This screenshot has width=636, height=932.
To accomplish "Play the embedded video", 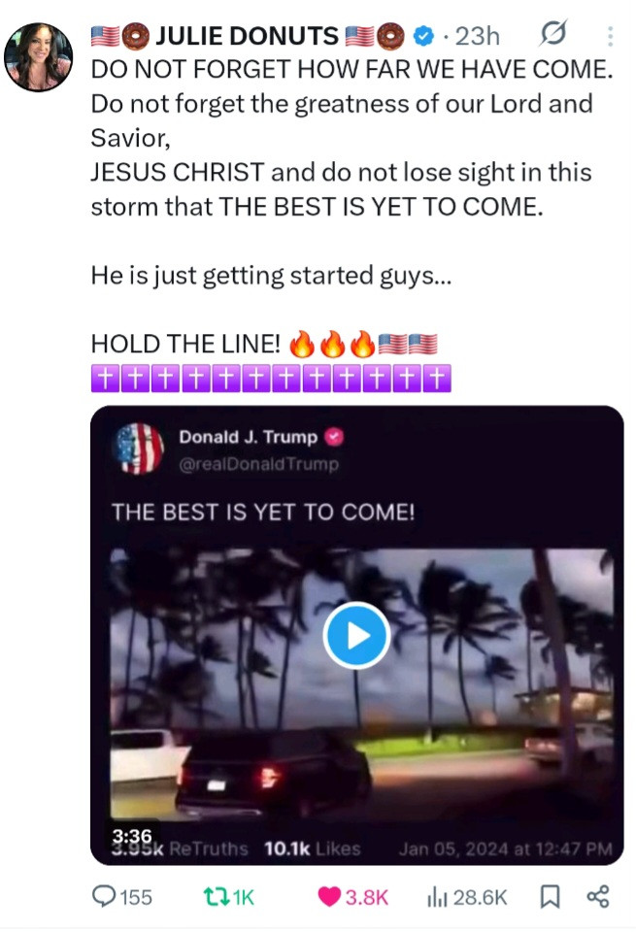I will click(356, 635).
